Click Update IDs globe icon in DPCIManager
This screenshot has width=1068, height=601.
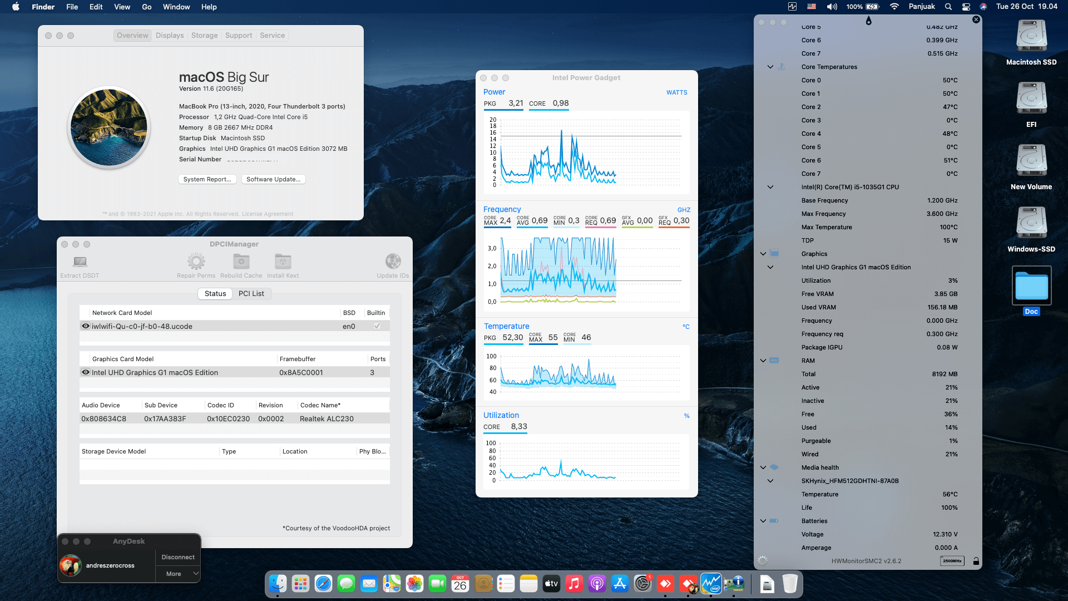(x=393, y=261)
